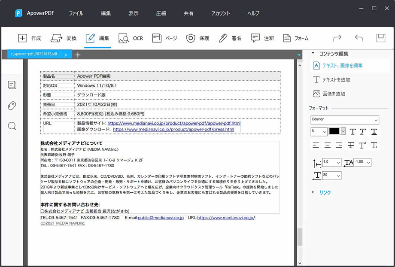Open the search magnifier in left sidebar
Image resolution: width=395 pixels, height=267 pixels.
click(12, 126)
